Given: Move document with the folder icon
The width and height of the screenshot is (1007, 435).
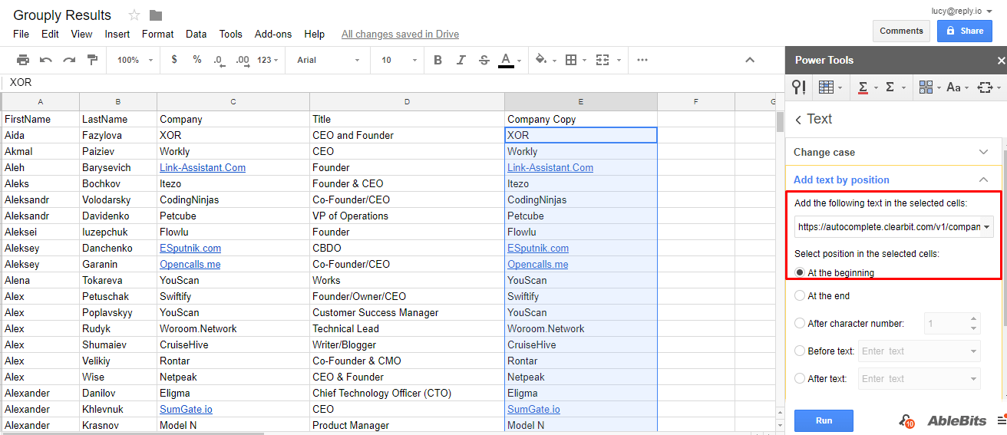Looking at the screenshot, I should pyautogui.click(x=156, y=15).
